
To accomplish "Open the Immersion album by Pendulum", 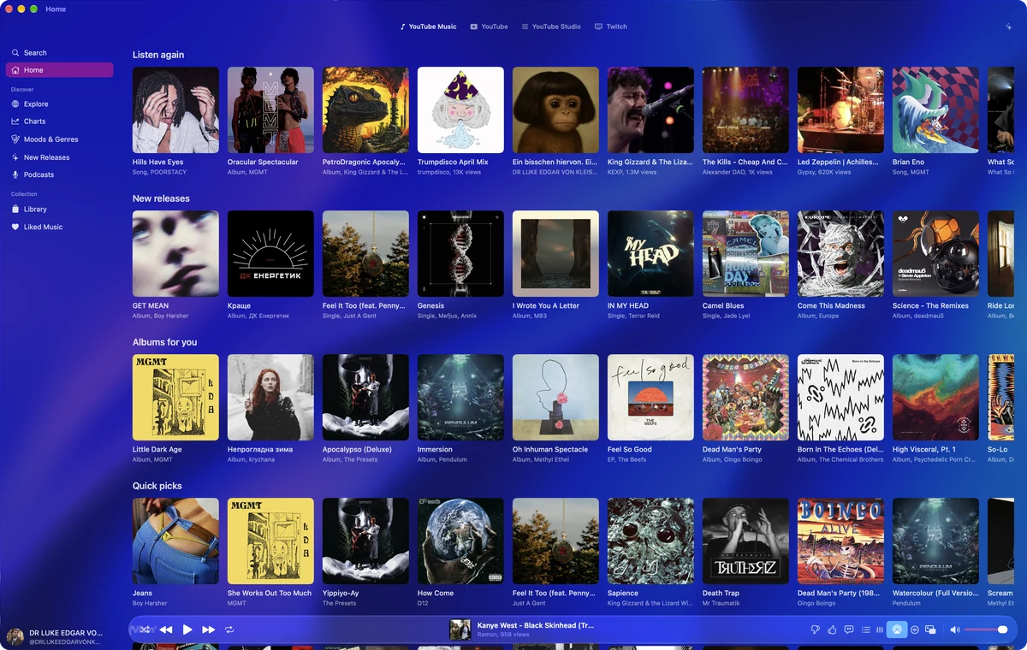I will tap(460, 398).
